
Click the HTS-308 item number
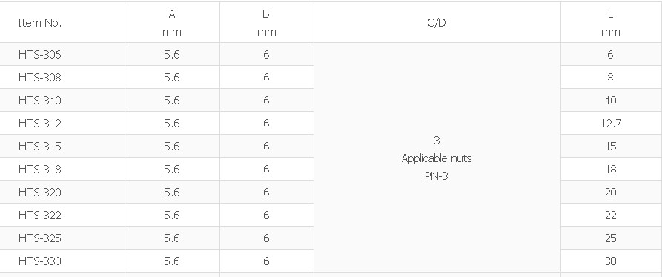tap(40, 78)
